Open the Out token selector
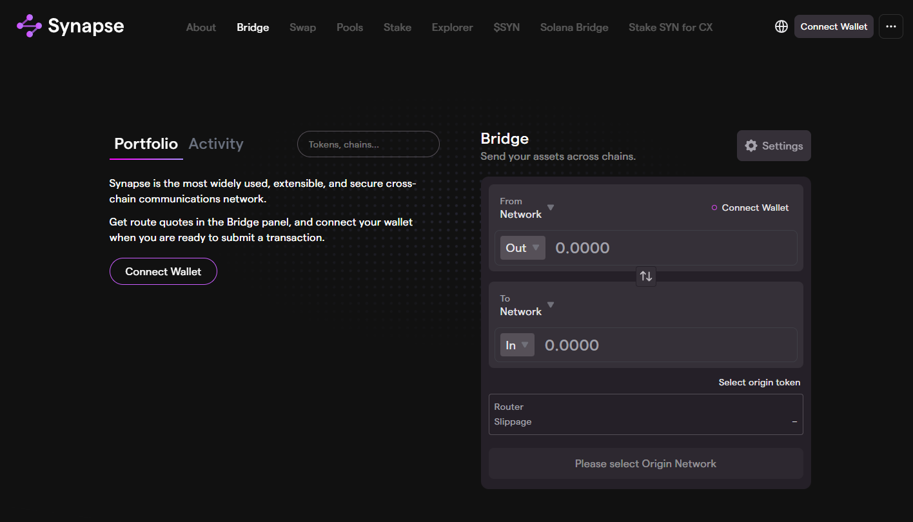 click(523, 247)
